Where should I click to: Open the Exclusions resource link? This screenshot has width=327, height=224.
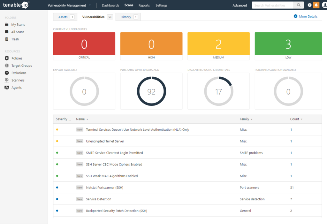(x=19, y=73)
